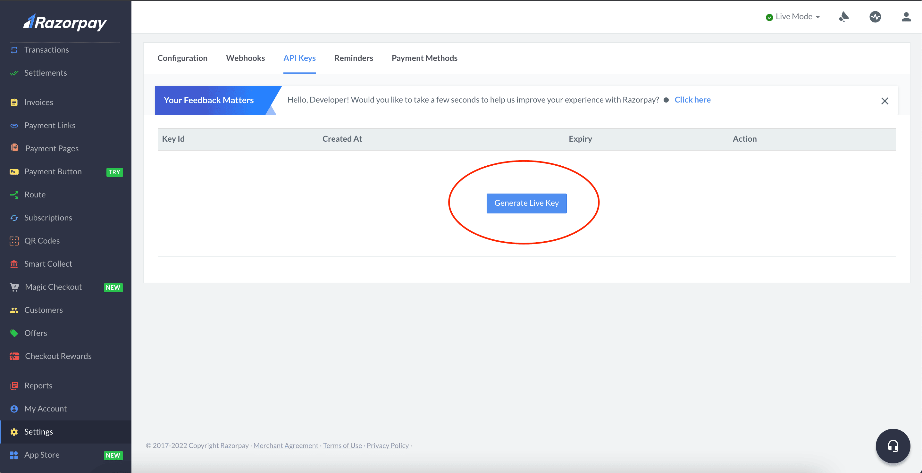This screenshot has height=473, width=922.
Task: Switch to the Reminders tab
Action: point(354,58)
